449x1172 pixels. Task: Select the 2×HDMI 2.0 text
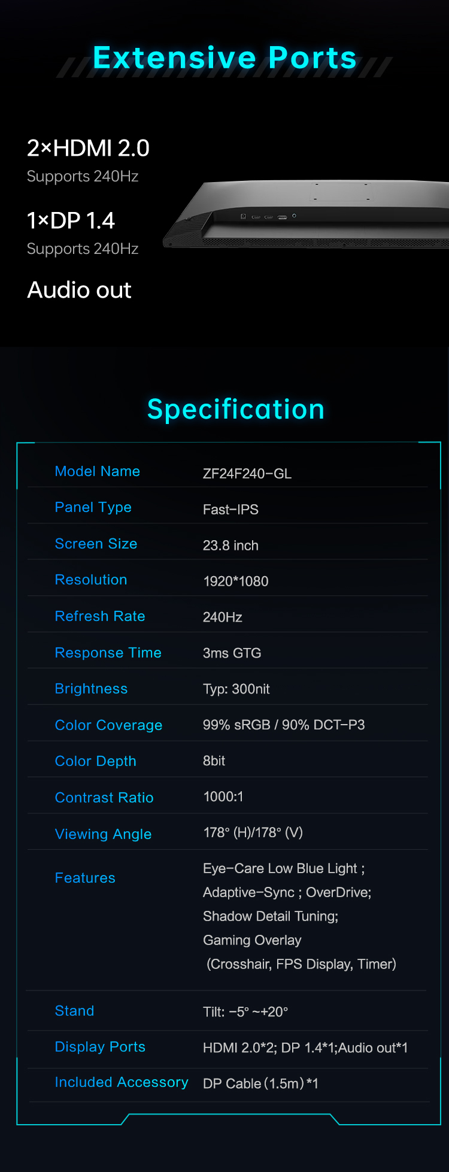pyautogui.click(x=88, y=148)
